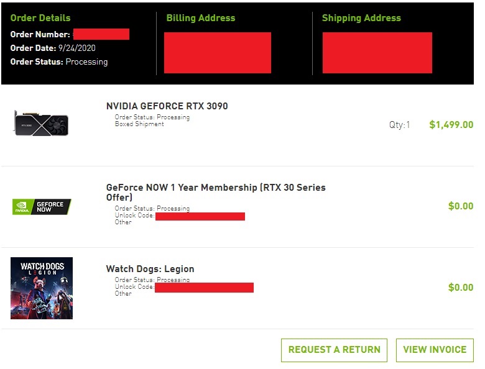Click the Watch Dogs: Legion $0.00 price
Screen dimensions: 485x369
461,288
